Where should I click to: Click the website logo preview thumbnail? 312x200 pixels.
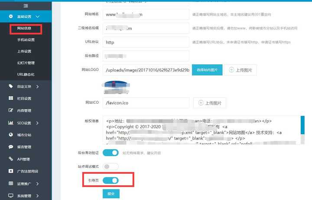tap(116, 87)
